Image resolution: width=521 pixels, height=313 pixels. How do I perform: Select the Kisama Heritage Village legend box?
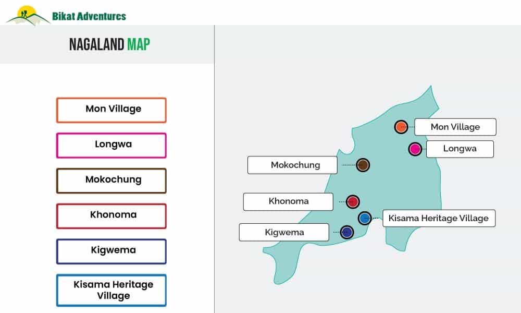click(111, 290)
